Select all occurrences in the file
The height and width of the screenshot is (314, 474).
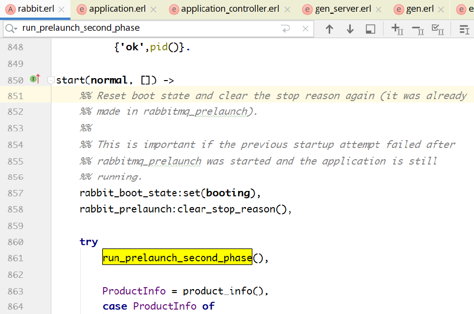pyautogui.click(x=437, y=29)
